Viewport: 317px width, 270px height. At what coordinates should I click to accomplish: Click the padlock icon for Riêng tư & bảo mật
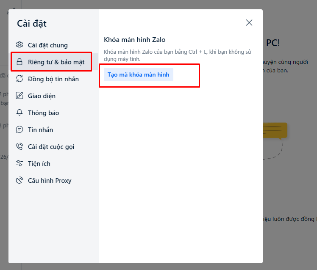tap(19, 62)
